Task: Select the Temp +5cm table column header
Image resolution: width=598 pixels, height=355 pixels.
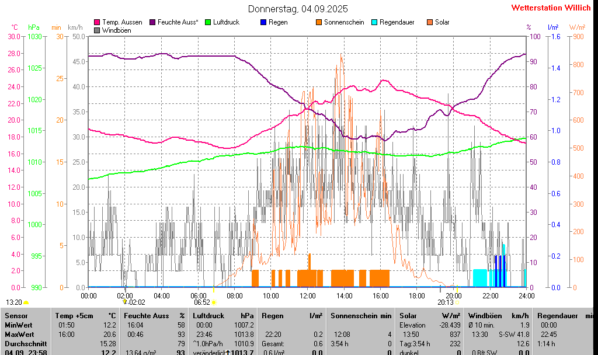Action: pyautogui.click(x=85, y=315)
